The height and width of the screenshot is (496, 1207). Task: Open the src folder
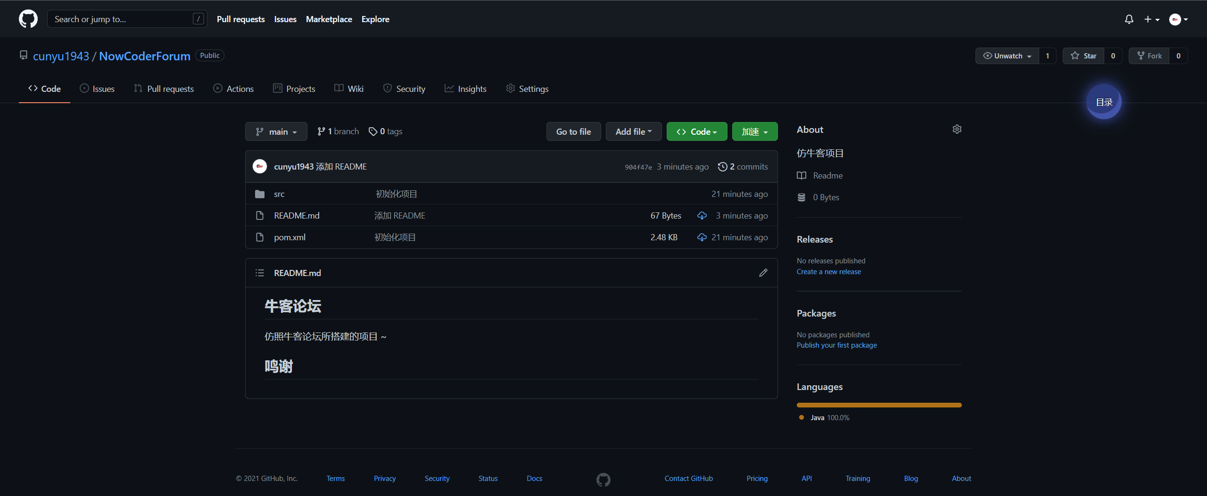tap(279, 194)
